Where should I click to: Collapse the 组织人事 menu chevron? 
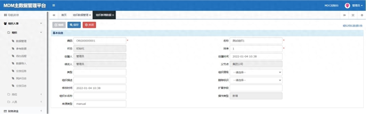41,23
